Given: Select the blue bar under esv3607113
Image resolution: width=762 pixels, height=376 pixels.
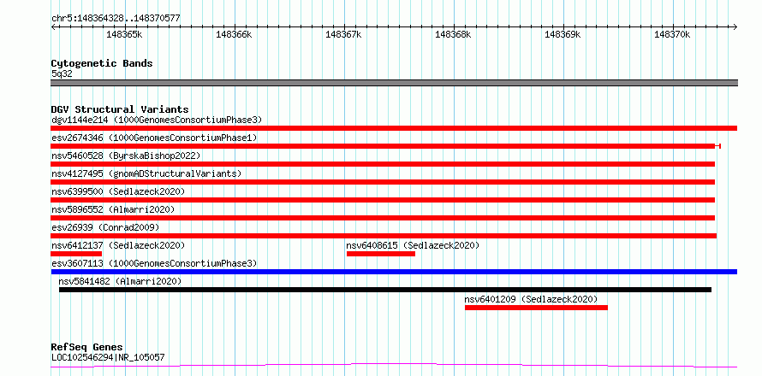Looking at the screenshot, I should (394, 272).
